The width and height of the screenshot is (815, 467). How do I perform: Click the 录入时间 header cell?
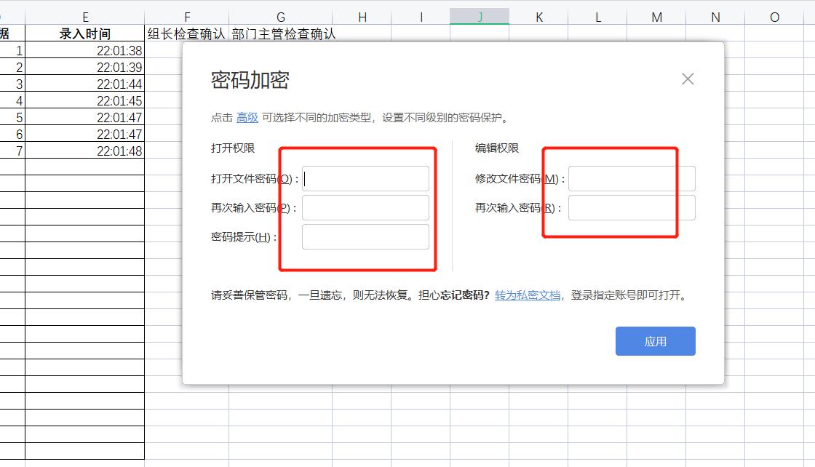pyautogui.click(x=85, y=33)
